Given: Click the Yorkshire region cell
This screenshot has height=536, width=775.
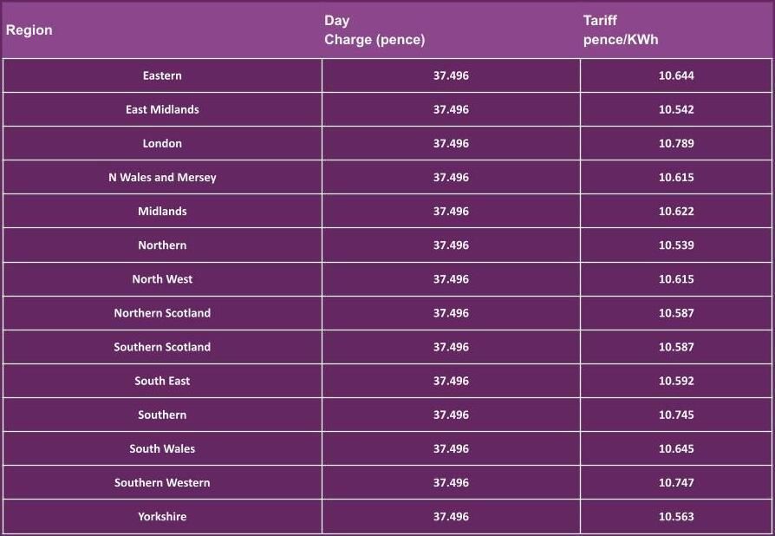Looking at the screenshot, I should point(162,516).
